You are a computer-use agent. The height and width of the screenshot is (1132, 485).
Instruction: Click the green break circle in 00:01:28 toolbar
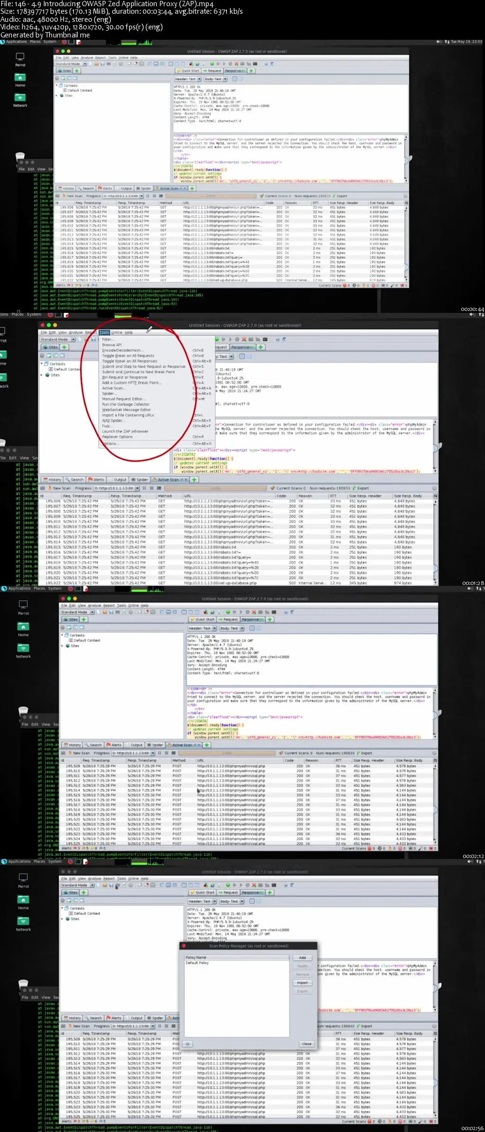click(x=217, y=339)
